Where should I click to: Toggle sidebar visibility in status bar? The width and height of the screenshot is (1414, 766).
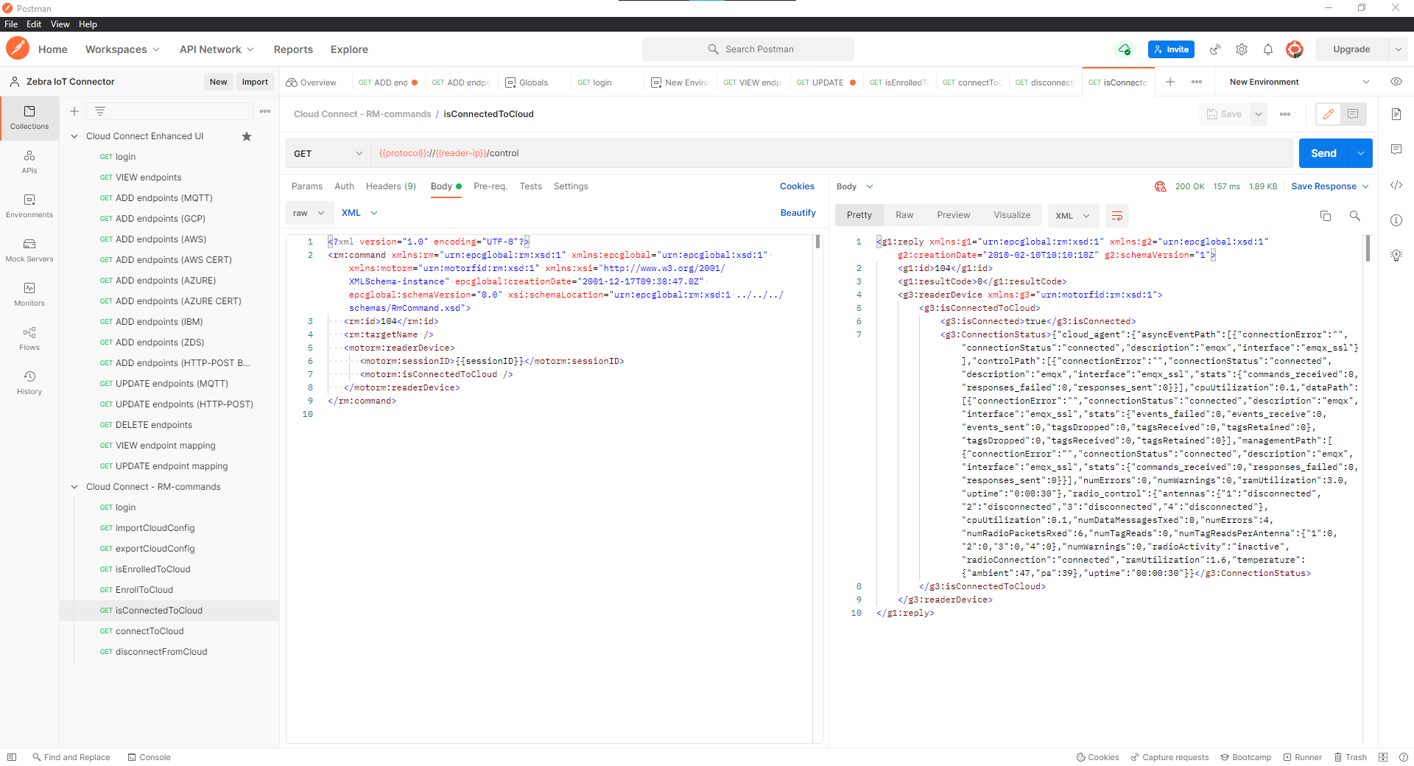click(11, 757)
